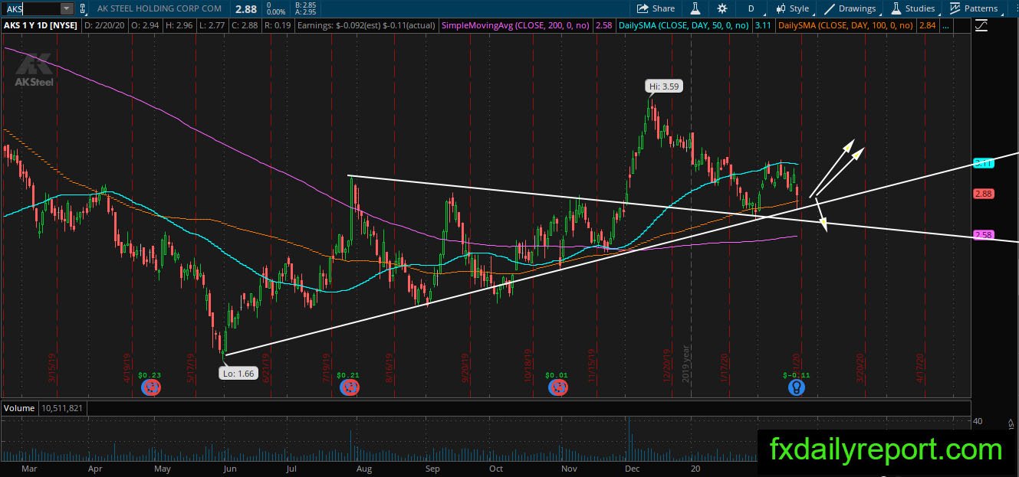Click the AK Steel logo on chart
The width and height of the screenshot is (1019, 477).
[x=35, y=70]
